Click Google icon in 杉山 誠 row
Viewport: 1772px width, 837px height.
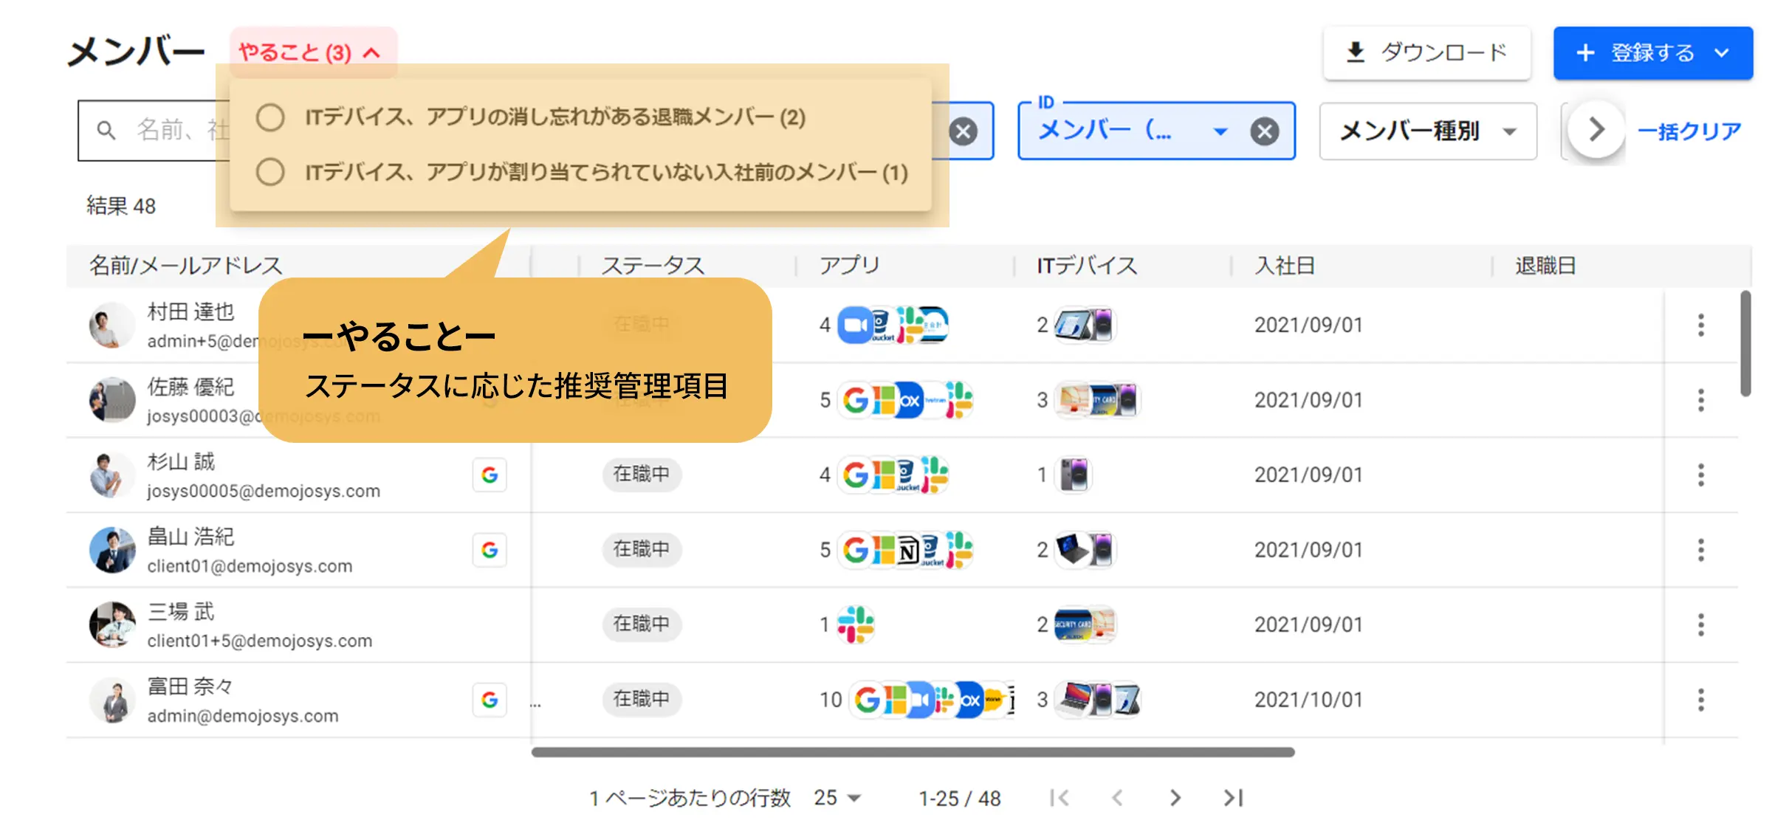490,475
